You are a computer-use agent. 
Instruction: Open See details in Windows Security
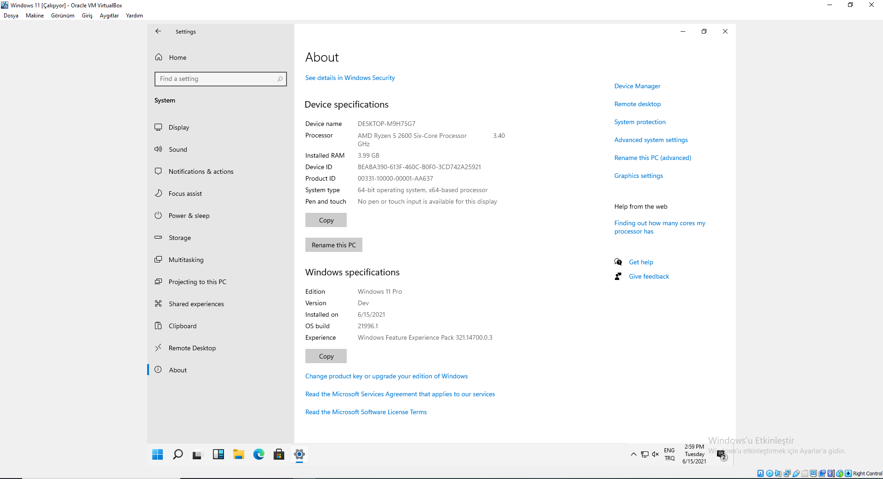pos(350,78)
